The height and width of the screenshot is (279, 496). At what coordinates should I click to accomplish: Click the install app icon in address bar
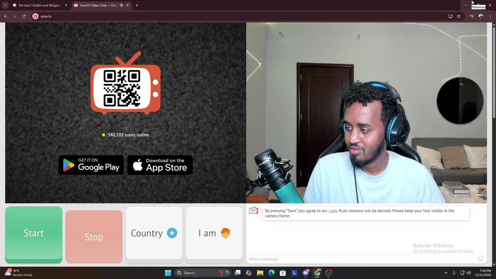pos(450,16)
